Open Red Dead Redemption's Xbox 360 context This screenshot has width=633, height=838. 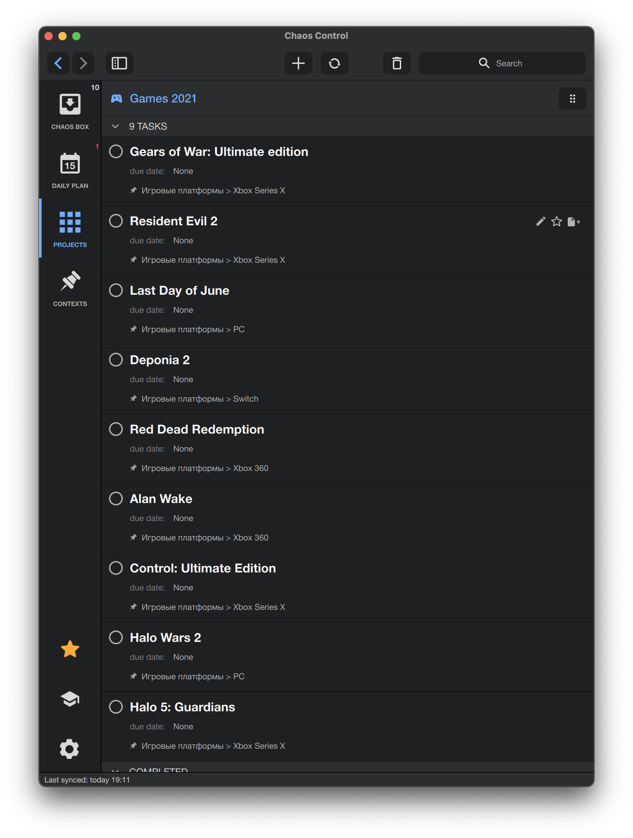[x=205, y=468]
